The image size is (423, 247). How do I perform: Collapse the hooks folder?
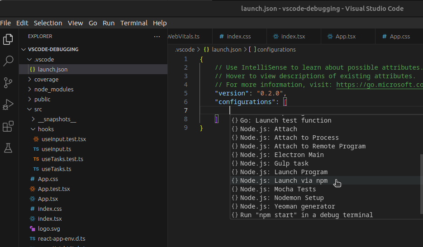pos(46,129)
